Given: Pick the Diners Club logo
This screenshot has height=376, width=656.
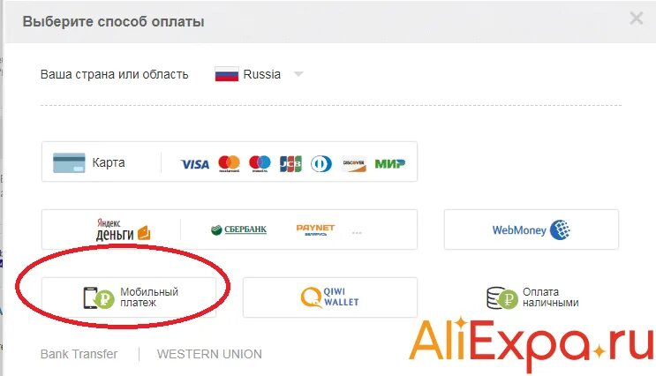Looking at the screenshot, I should 321,163.
